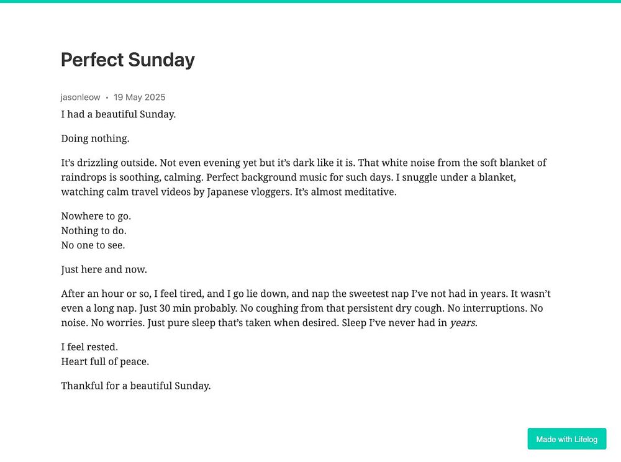The height and width of the screenshot is (462, 621).
Task: Click the closing line "Thankful for a beautiful Sunday."
Action: tap(136, 386)
